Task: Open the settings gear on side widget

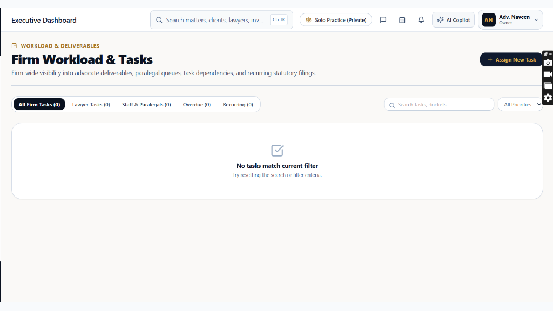Action: tap(548, 98)
